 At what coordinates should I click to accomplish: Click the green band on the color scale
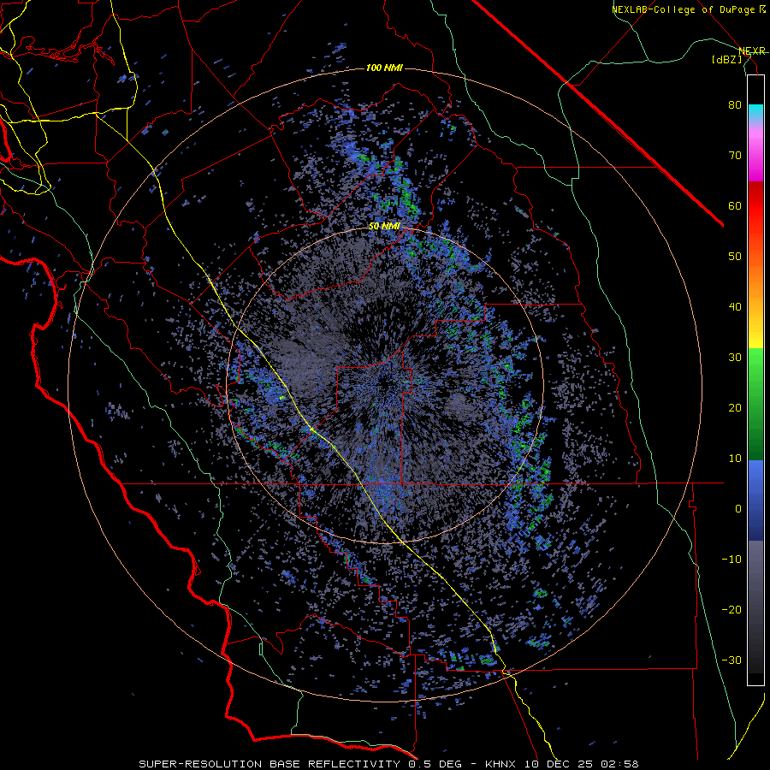[755, 404]
